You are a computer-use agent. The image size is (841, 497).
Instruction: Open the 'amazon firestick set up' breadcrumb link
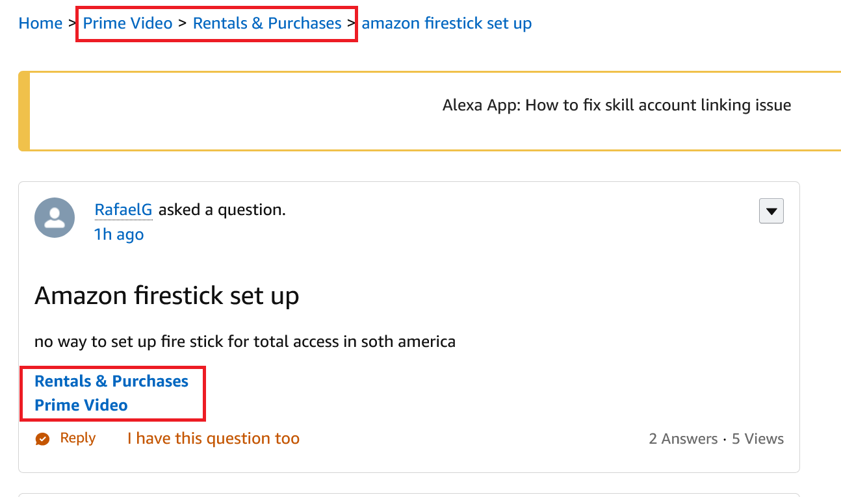[446, 23]
